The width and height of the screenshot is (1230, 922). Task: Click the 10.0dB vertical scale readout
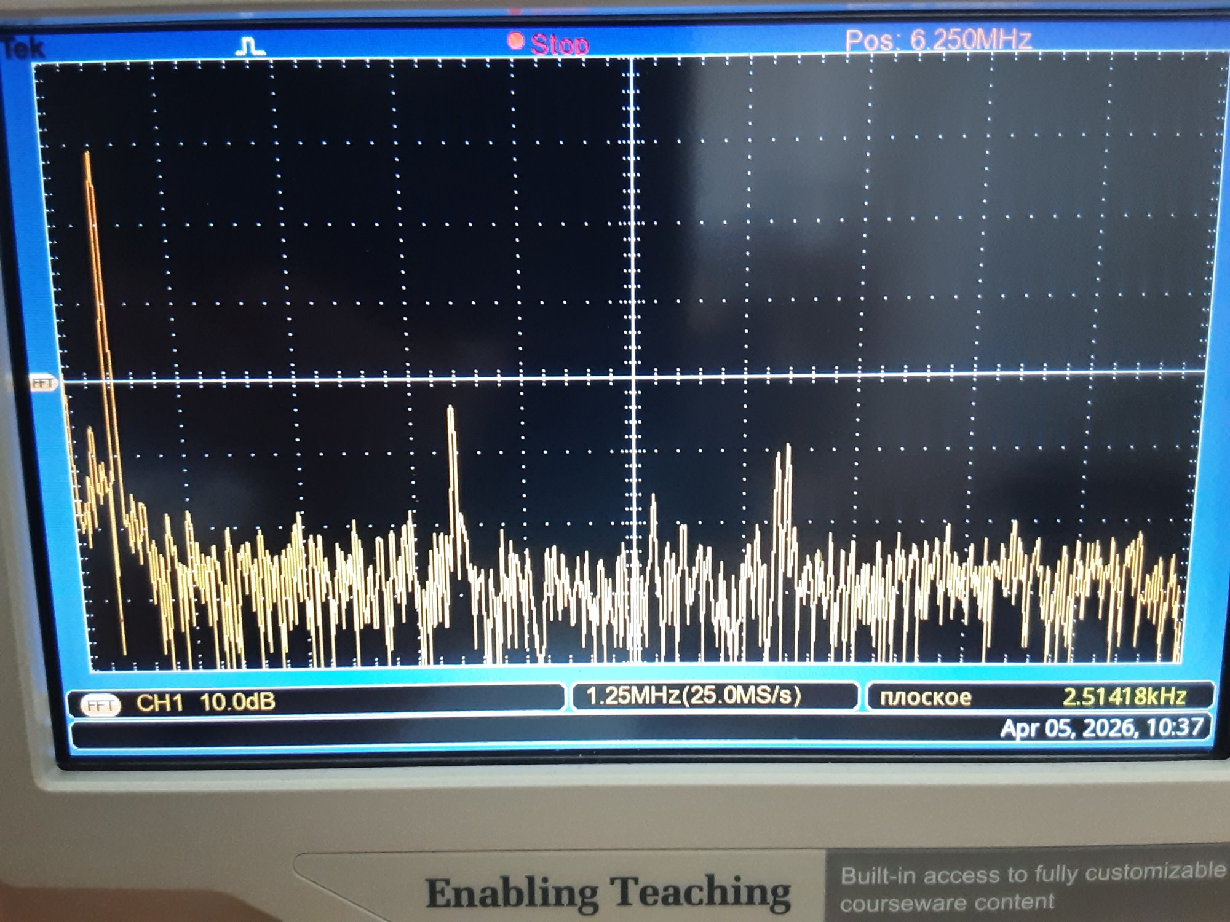pyautogui.click(x=237, y=701)
